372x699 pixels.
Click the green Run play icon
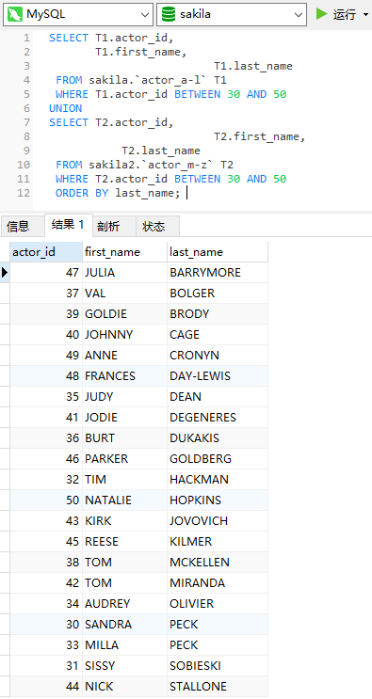click(321, 14)
